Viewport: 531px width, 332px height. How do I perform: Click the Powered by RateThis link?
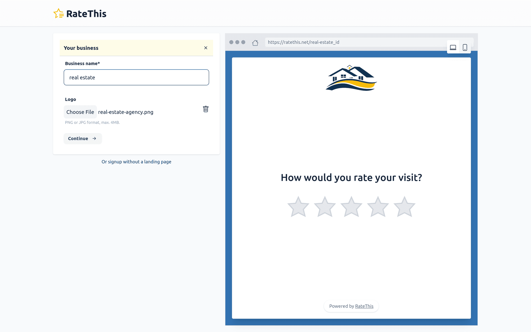[364, 306]
